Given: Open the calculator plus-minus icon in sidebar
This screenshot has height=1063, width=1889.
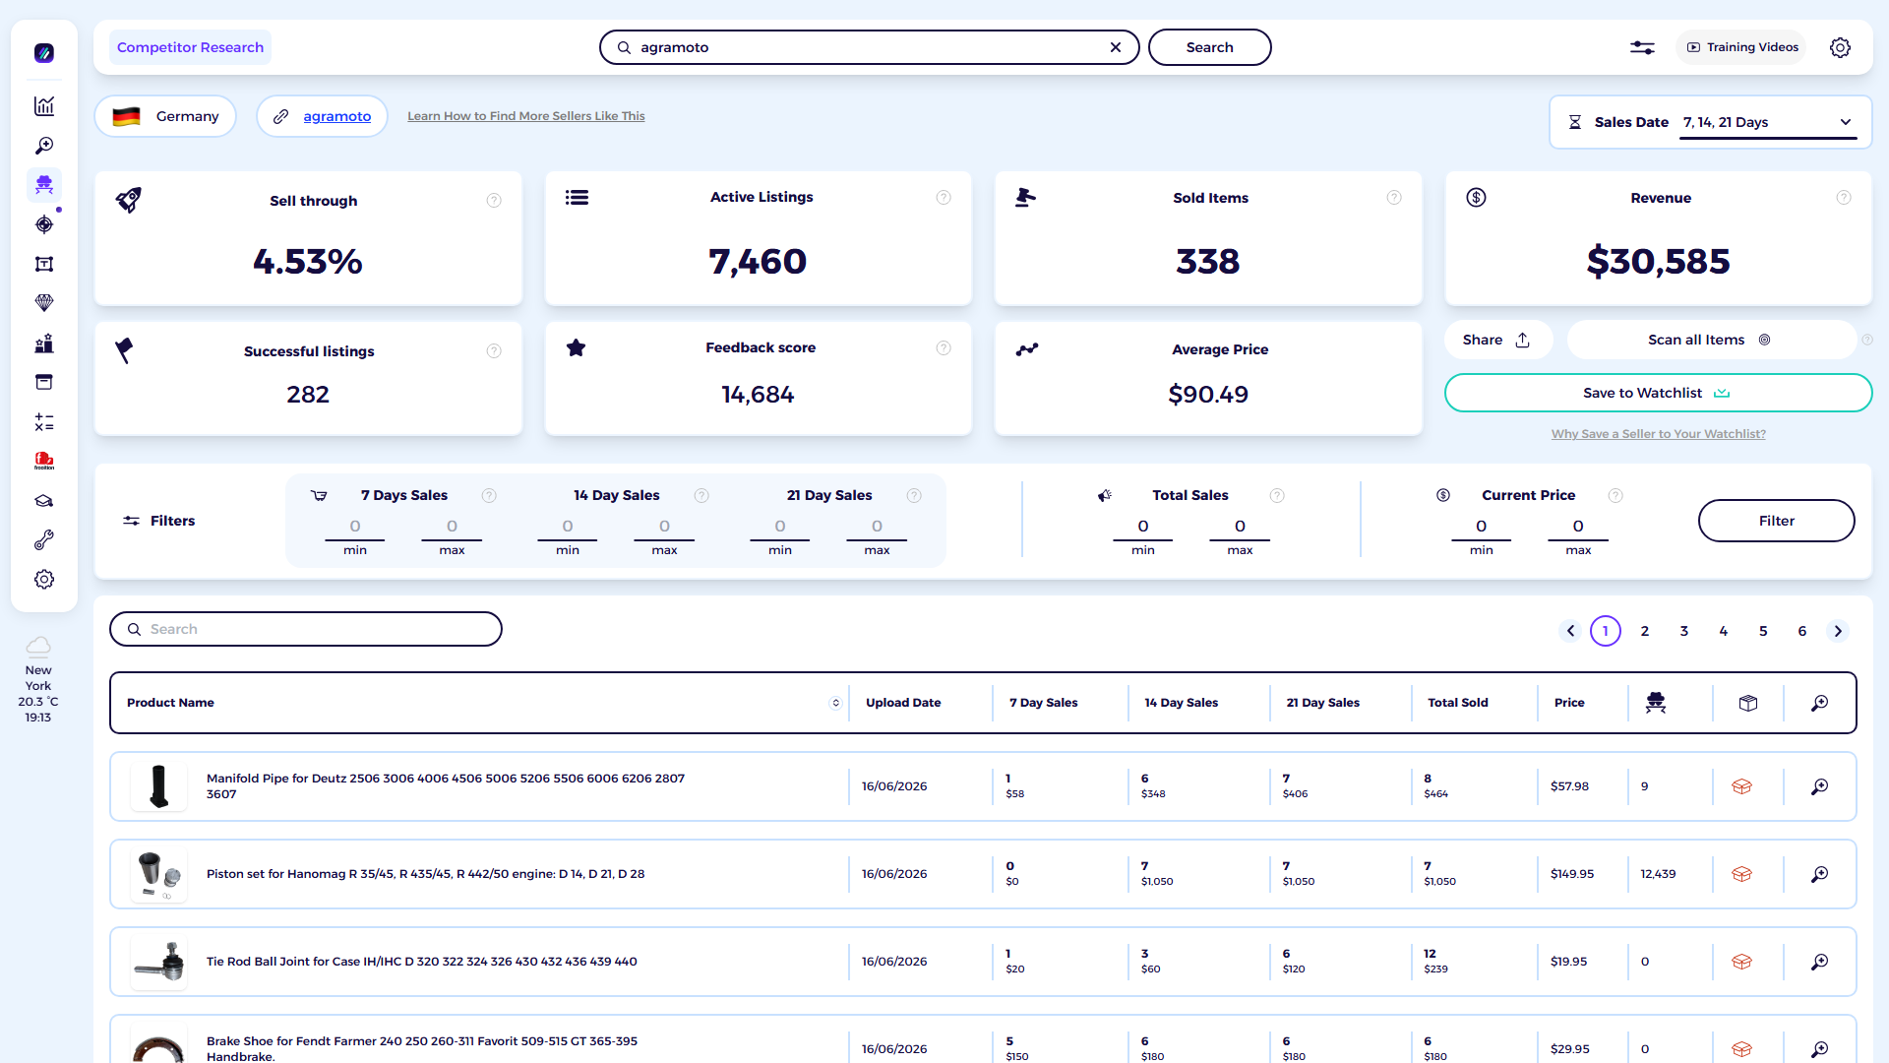Looking at the screenshot, I should [x=44, y=422].
